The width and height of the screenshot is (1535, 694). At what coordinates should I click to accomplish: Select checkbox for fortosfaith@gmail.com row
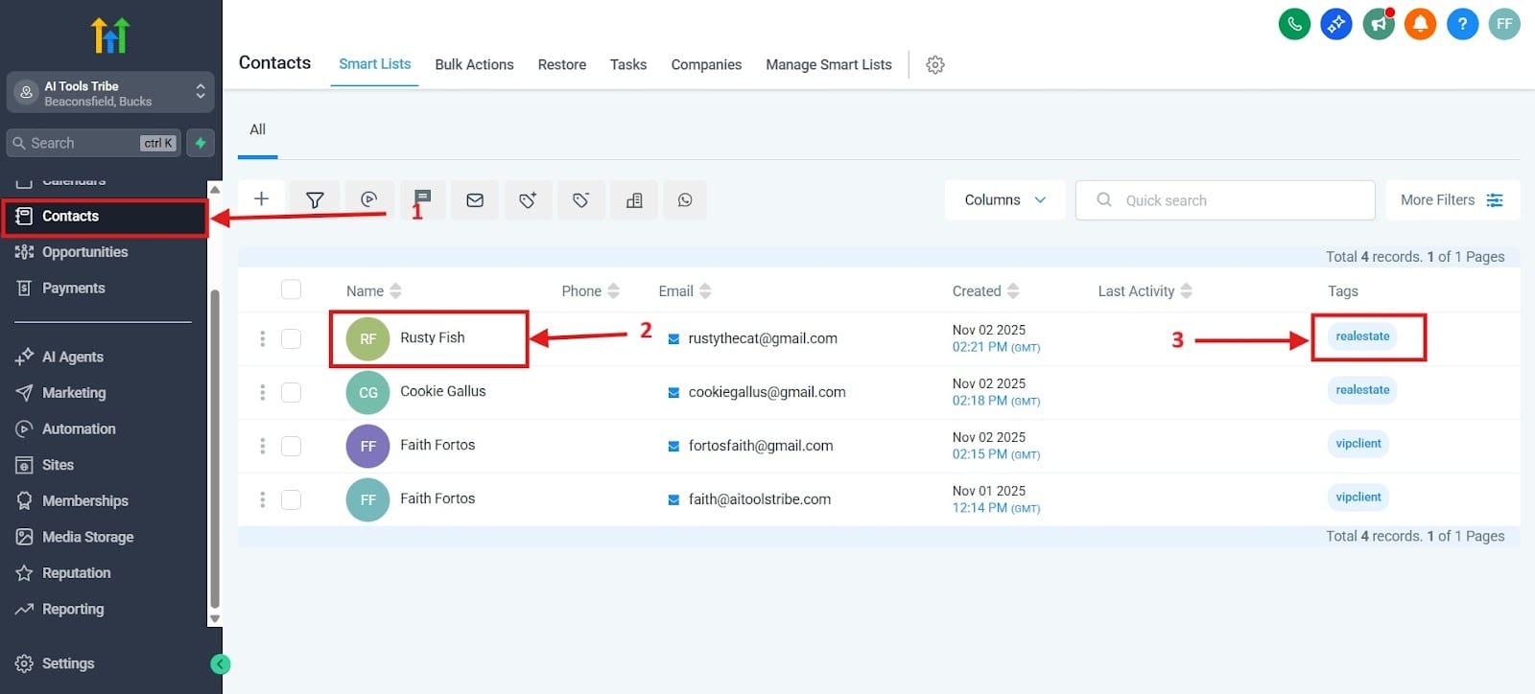[291, 446]
